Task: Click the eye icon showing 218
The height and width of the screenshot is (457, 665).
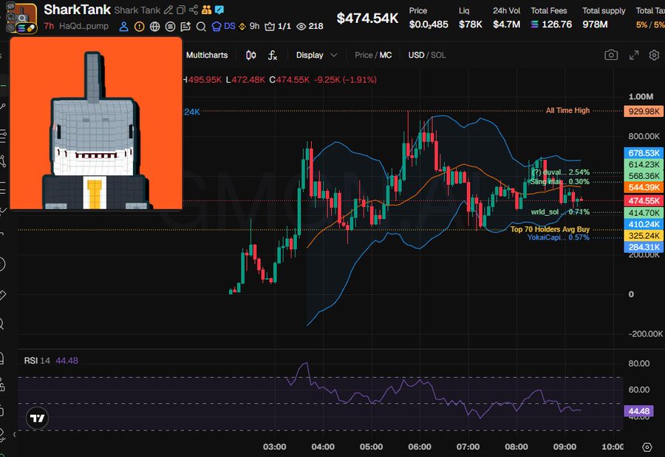Action: 301,27
